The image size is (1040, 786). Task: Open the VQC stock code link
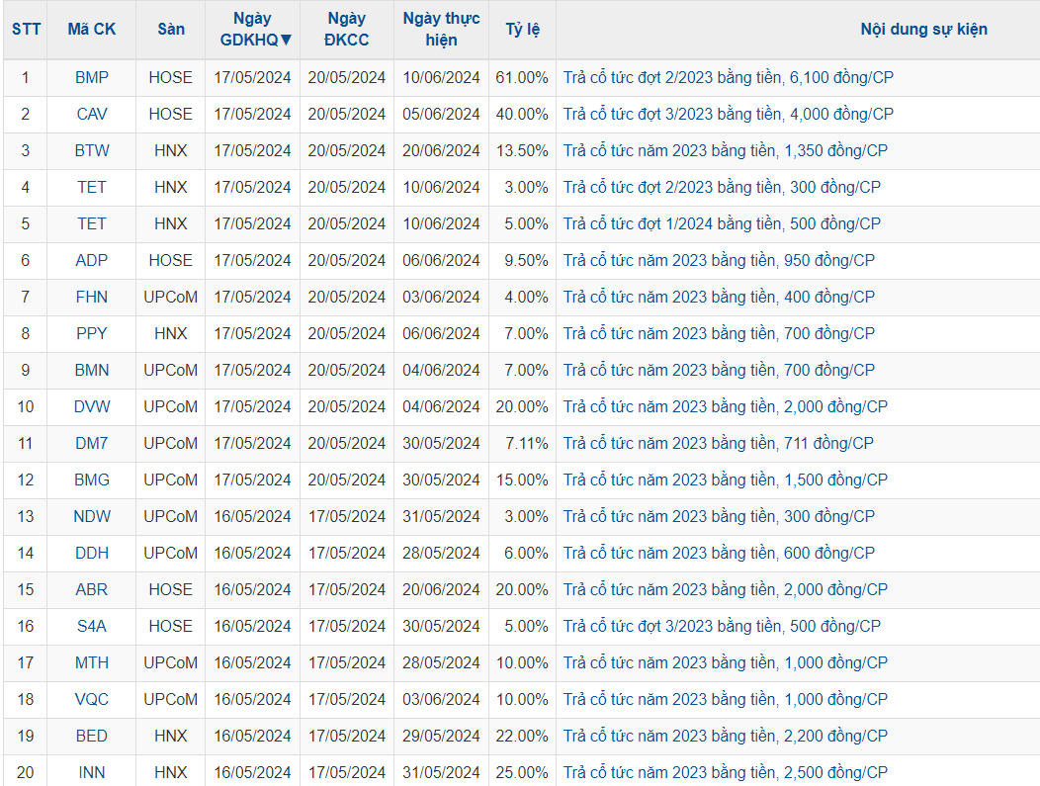pos(92,699)
